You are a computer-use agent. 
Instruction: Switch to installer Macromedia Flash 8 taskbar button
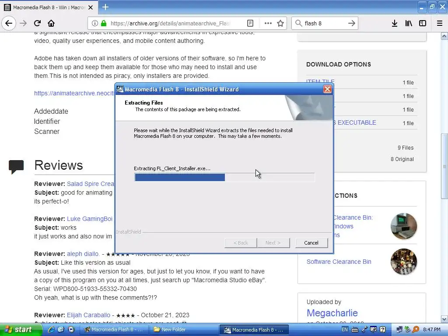tap(254, 330)
